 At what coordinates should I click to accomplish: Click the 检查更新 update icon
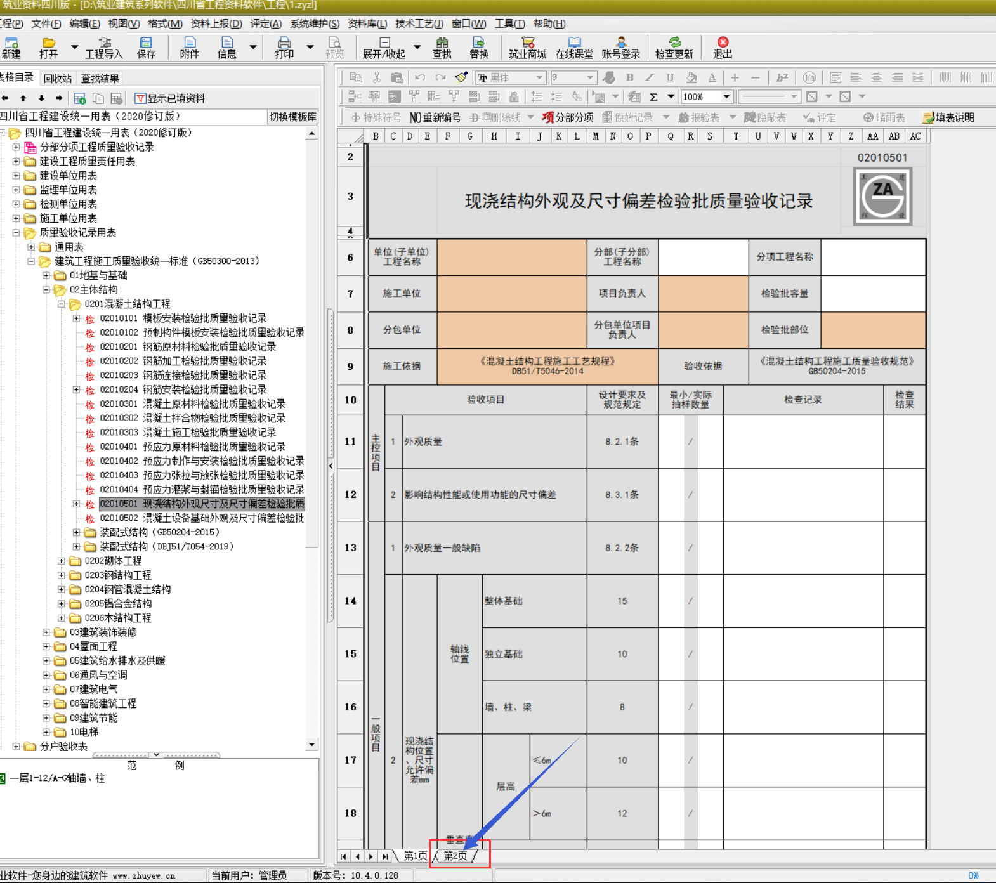pyautogui.click(x=674, y=48)
